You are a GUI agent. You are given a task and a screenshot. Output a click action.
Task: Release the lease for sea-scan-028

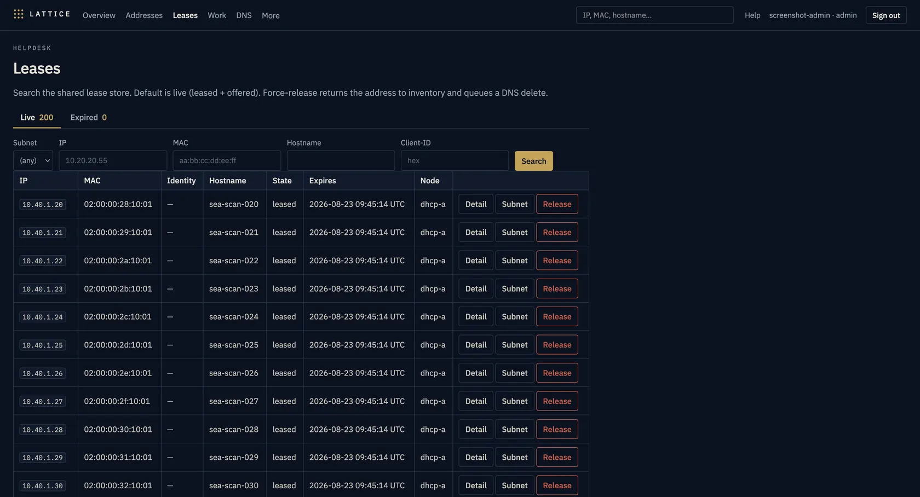click(557, 429)
